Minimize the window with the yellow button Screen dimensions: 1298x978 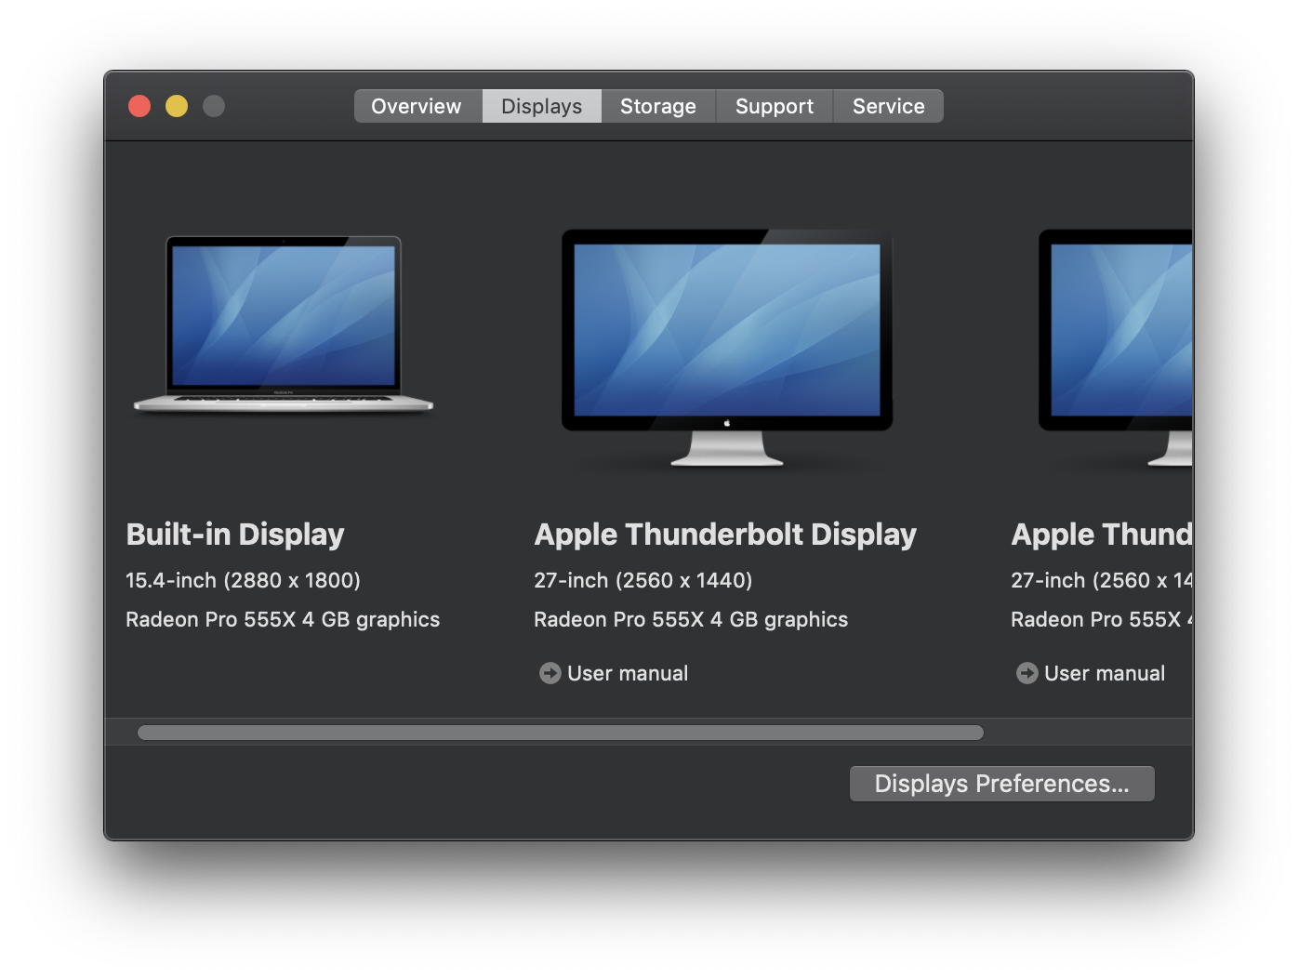pos(177,106)
